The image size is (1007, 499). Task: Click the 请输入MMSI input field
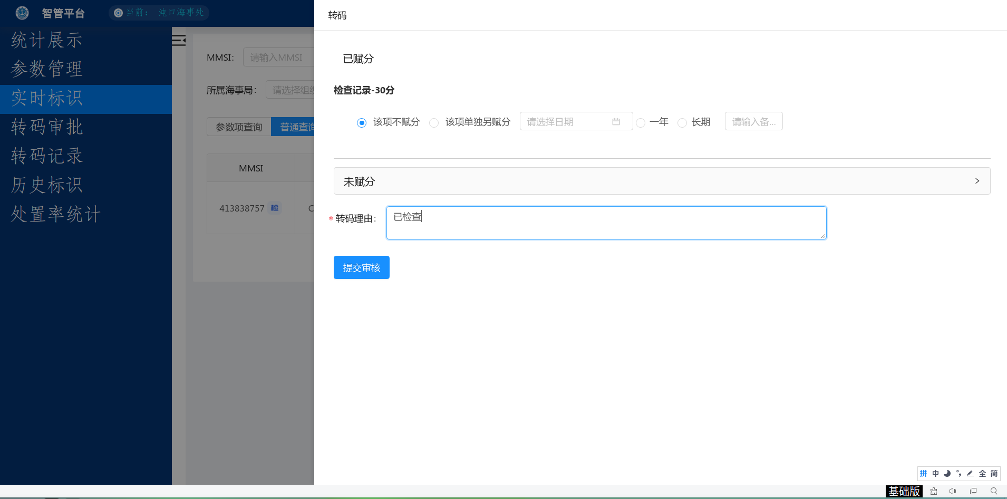click(x=279, y=57)
